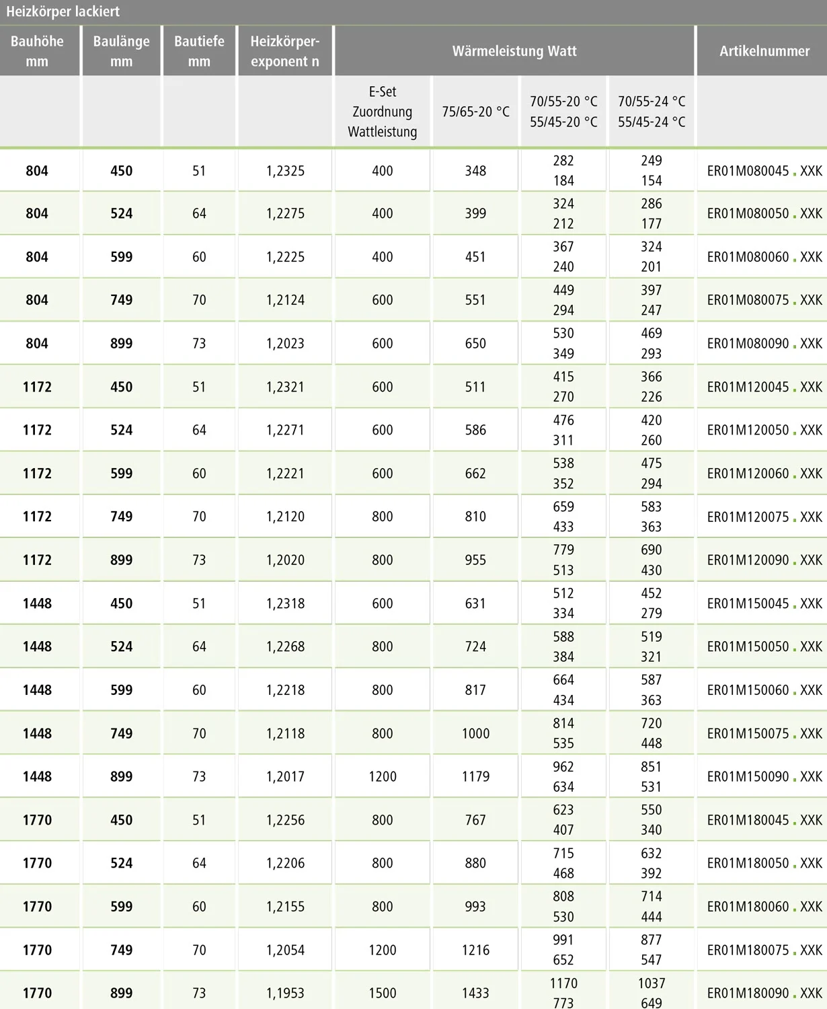Click the Baulänge mm column header
827x1009 pixels.
coord(121,51)
